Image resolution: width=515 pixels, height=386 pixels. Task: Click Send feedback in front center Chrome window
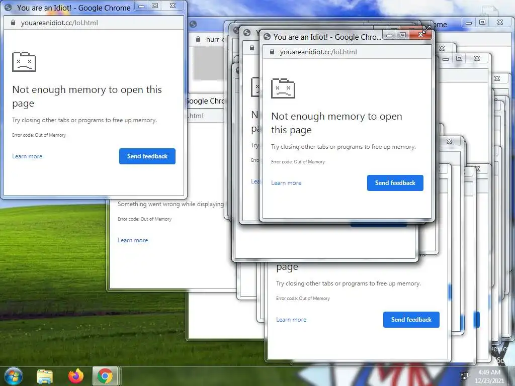tap(395, 183)
